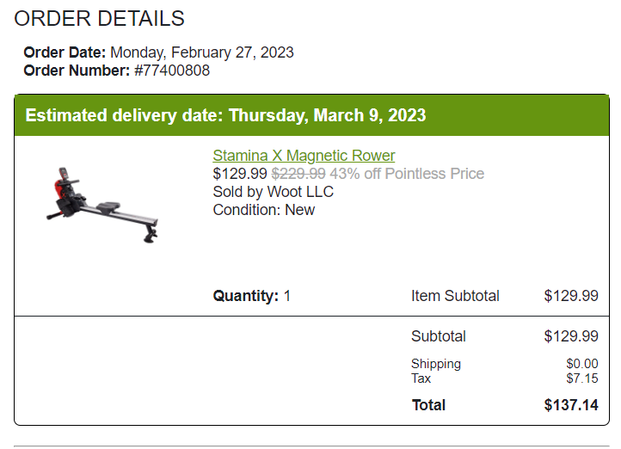Click the Shipping label
Image resolution: width=621 pixels, height=449 pixels.
tap(436, 364)
